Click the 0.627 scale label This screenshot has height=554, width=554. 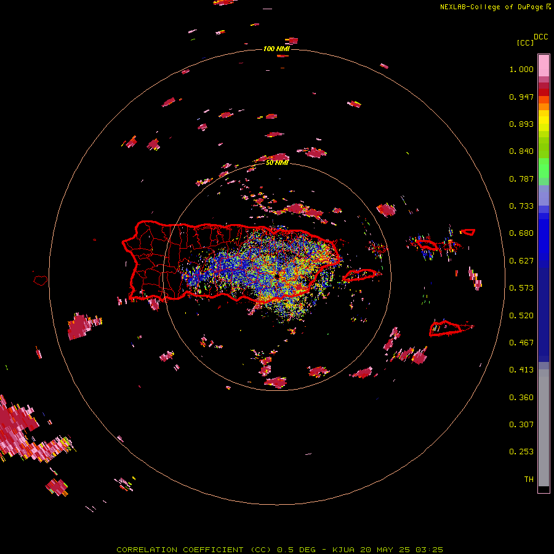521,261
